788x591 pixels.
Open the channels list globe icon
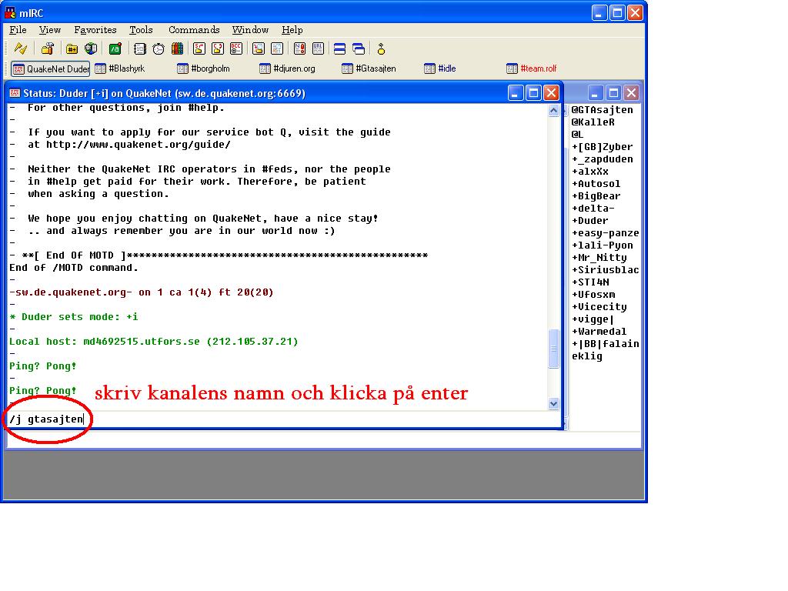coord(91,48)
